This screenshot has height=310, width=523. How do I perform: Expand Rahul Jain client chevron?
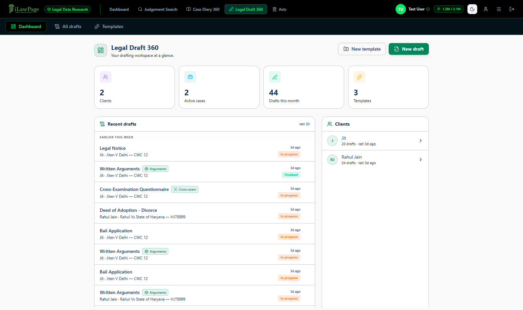tap(421, 160)
